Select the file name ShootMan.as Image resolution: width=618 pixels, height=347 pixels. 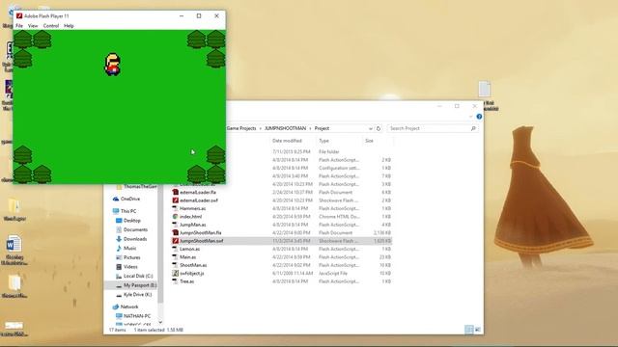tap(193, 265)
